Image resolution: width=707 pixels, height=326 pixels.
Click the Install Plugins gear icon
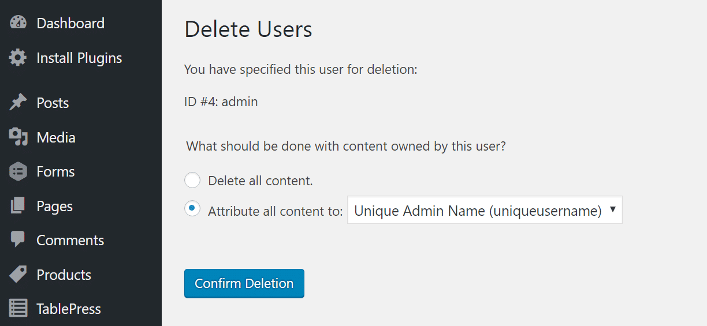click(x=18, y=58)
